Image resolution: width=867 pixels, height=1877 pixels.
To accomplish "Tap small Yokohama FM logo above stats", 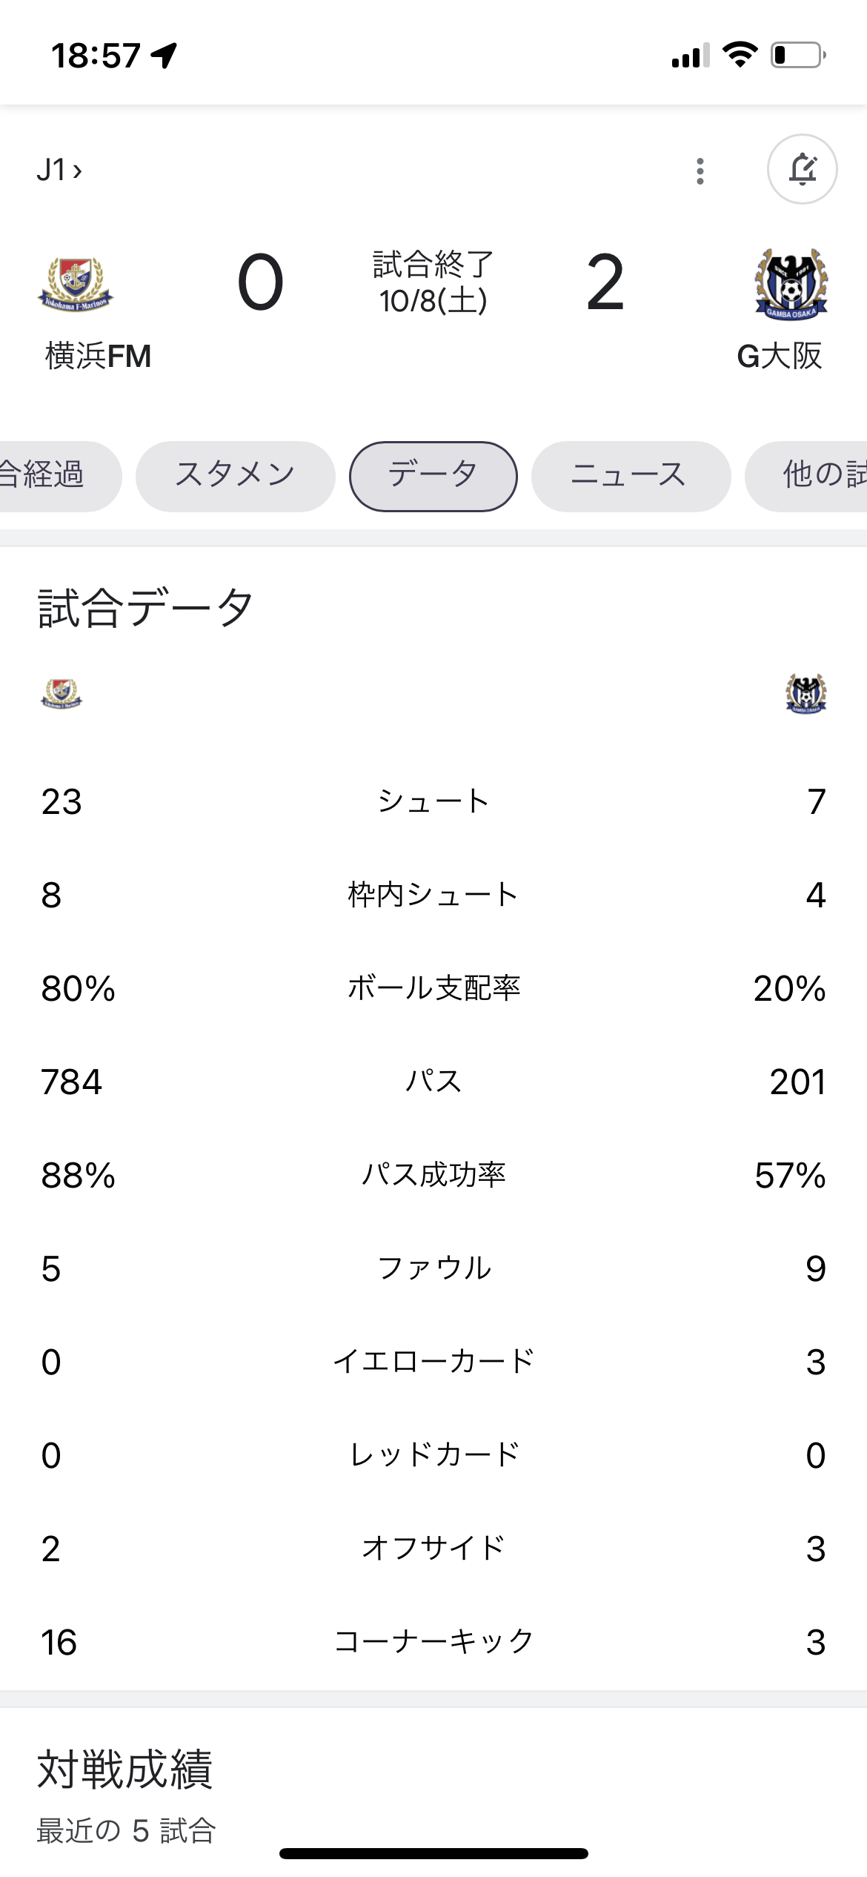I will coord(62,695).
